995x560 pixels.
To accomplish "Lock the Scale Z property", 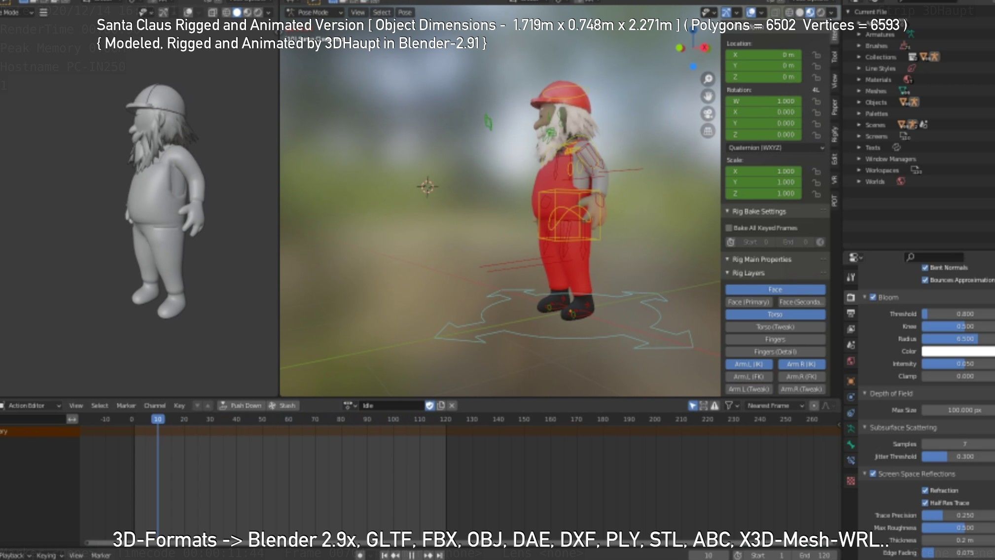I will point(817,194).
